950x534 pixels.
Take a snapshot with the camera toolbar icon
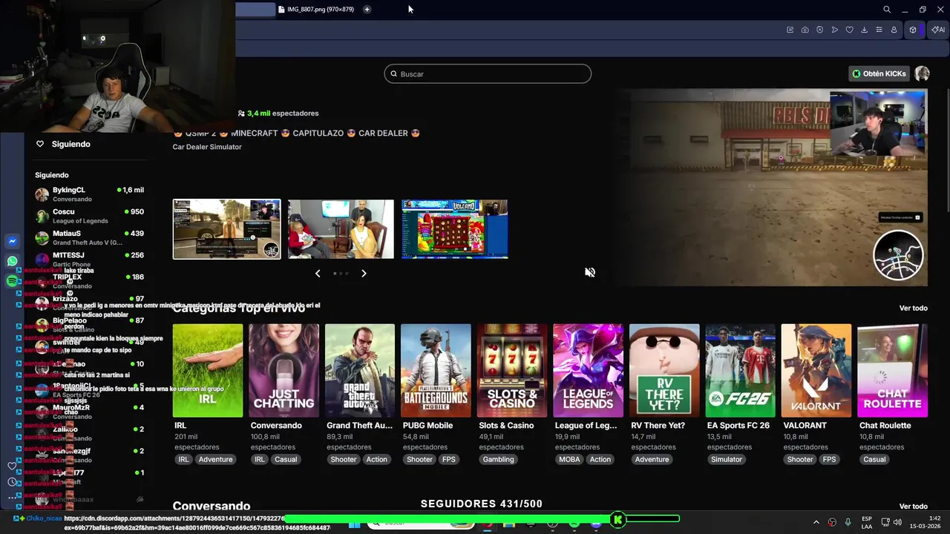(x=805, y=30)
